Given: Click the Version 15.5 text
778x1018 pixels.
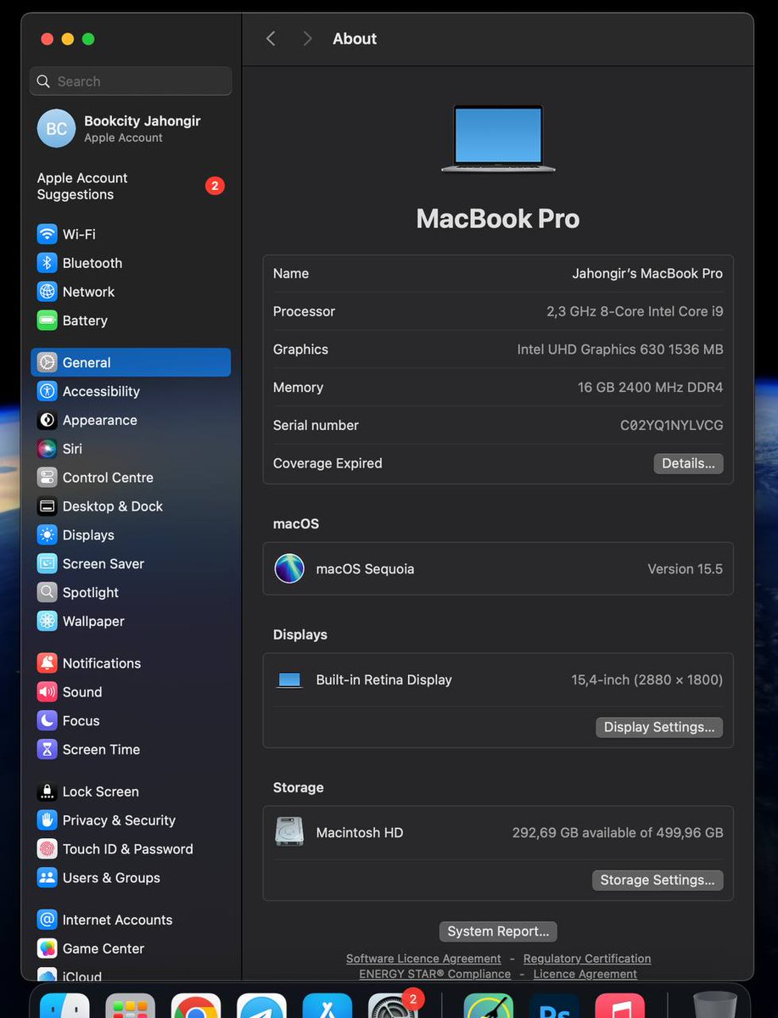Looking at the screenshot, I should pyautogui.click(x=686, y=568).
